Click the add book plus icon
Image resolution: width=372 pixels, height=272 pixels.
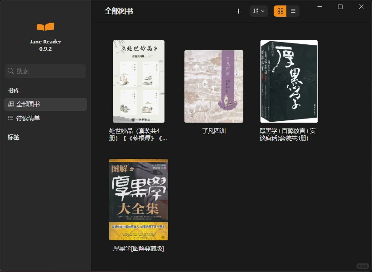point(238,11)
